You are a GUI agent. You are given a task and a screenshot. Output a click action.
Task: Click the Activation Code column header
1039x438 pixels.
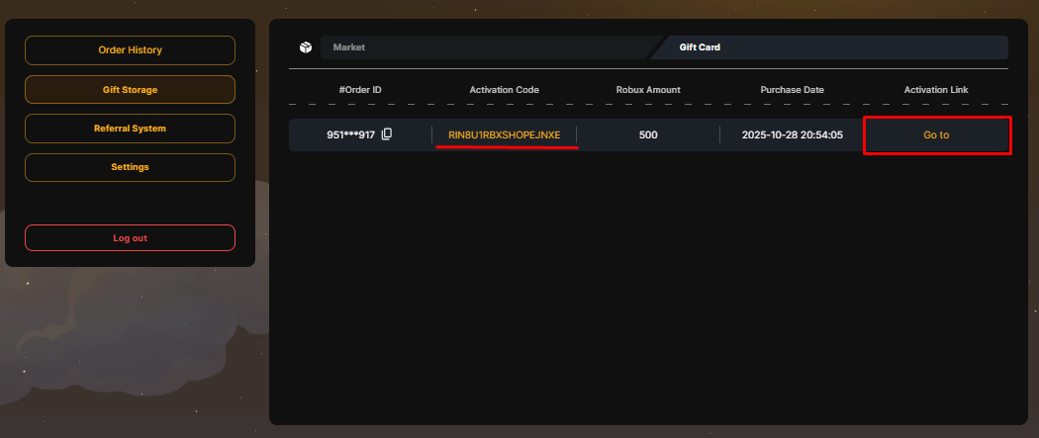click(504, 90)
